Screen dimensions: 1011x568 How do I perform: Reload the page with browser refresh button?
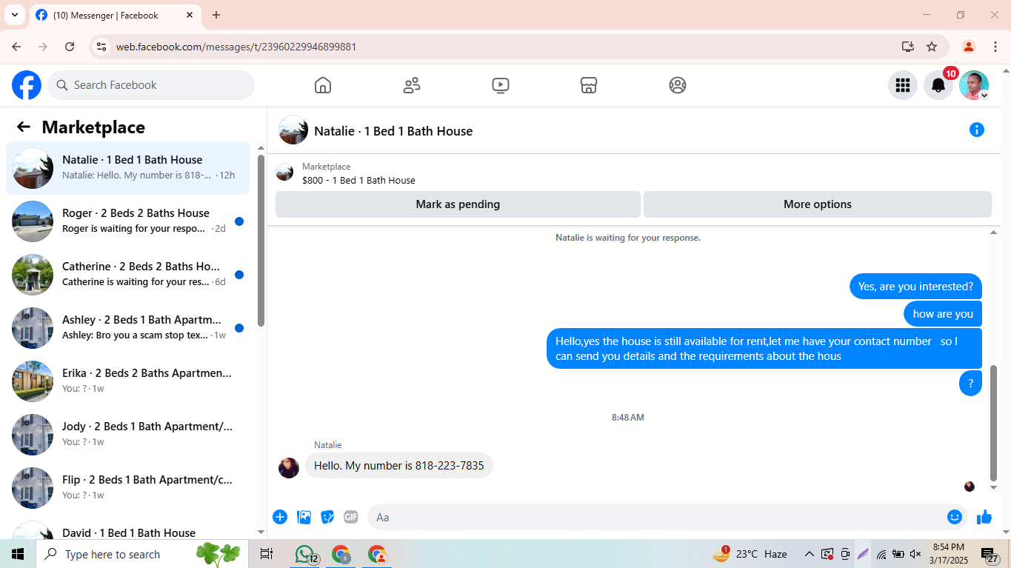click(70, 47)
